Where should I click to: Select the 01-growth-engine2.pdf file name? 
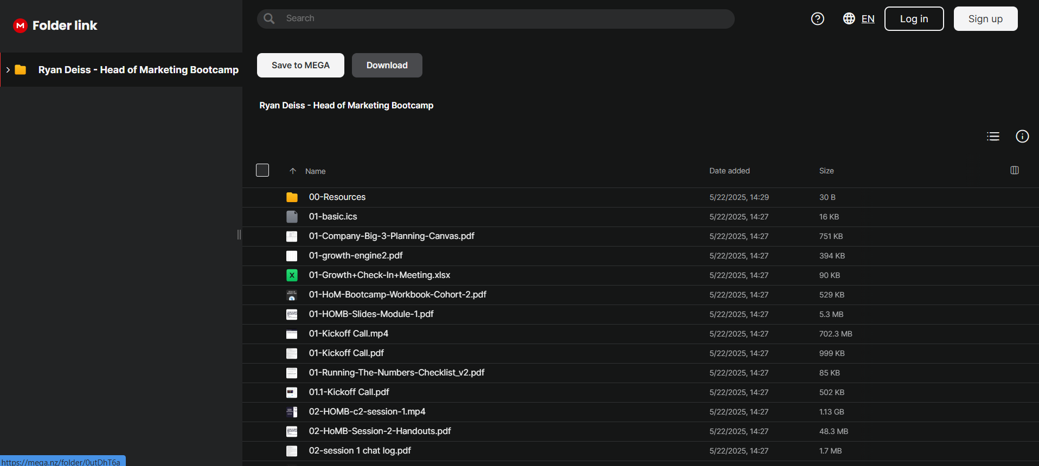point(356,256)
